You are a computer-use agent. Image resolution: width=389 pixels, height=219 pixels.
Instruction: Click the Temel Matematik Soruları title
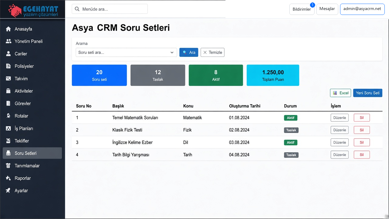(135, 118)
